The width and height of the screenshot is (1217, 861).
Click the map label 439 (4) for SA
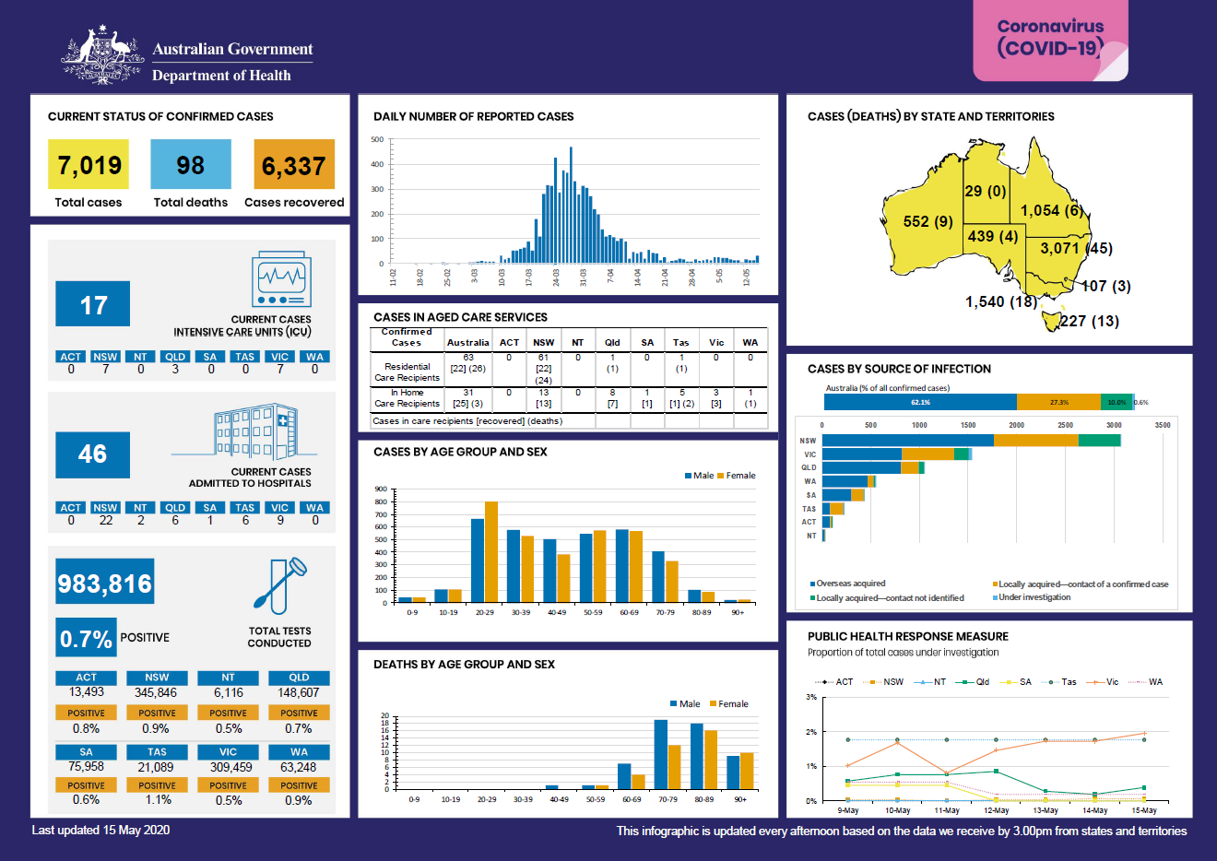993,236
